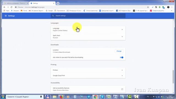This screenshot has height=99, width=176.
Task: Select the Settings tab
Action: [x=42, y=3]
